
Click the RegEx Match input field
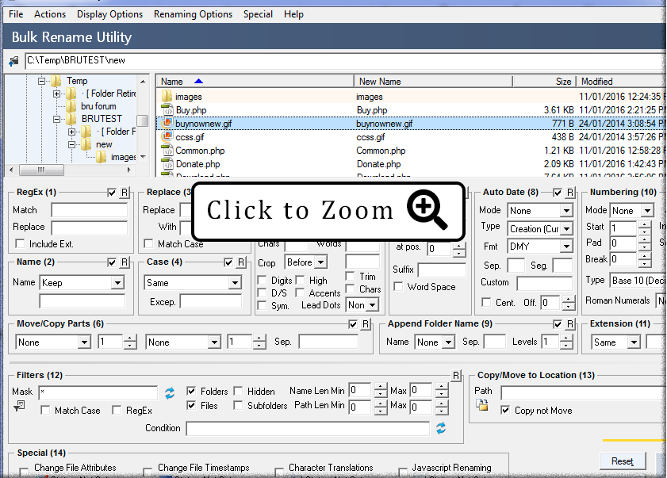point(90,210)
